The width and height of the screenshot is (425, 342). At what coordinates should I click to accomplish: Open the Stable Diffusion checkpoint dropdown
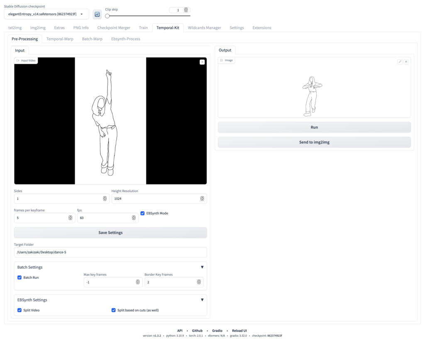[x=46, y=15]
